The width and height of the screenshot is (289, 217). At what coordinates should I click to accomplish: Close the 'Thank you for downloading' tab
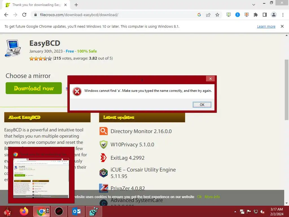(x=65, y=5)
